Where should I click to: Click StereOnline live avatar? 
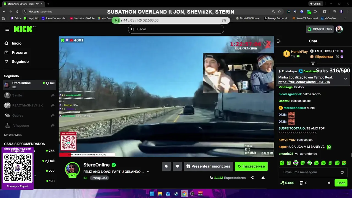(x=72, y=169)
